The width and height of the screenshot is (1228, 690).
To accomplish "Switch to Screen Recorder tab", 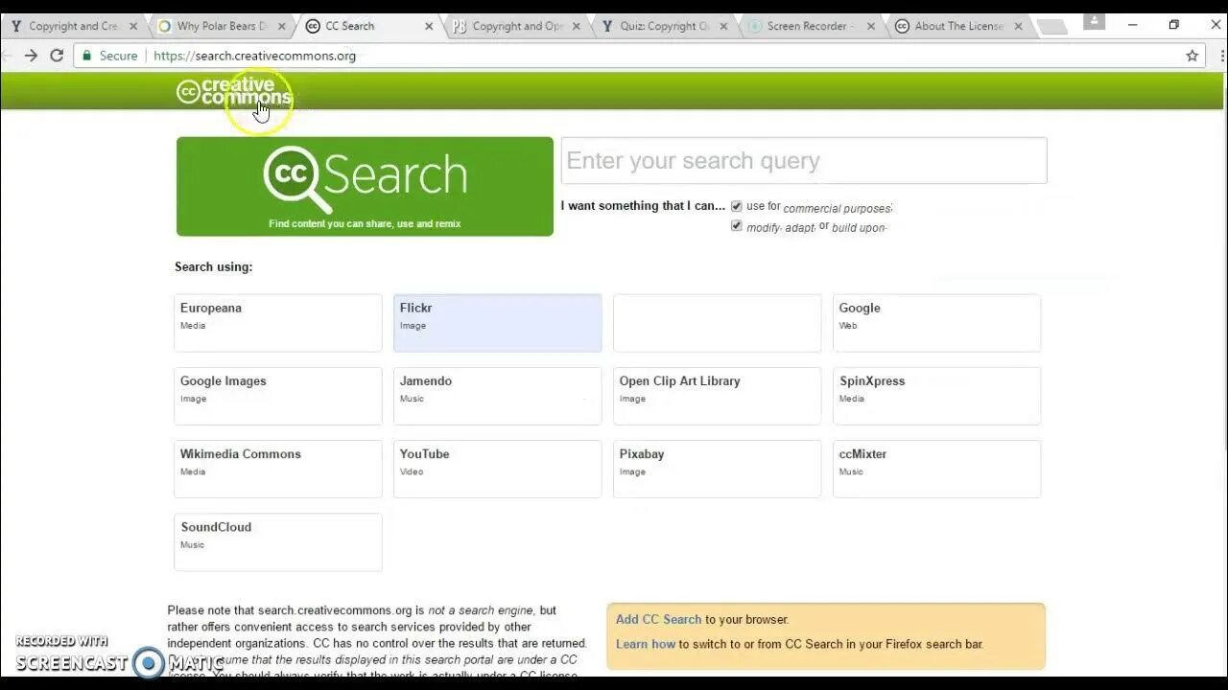I will pos(811,26).
